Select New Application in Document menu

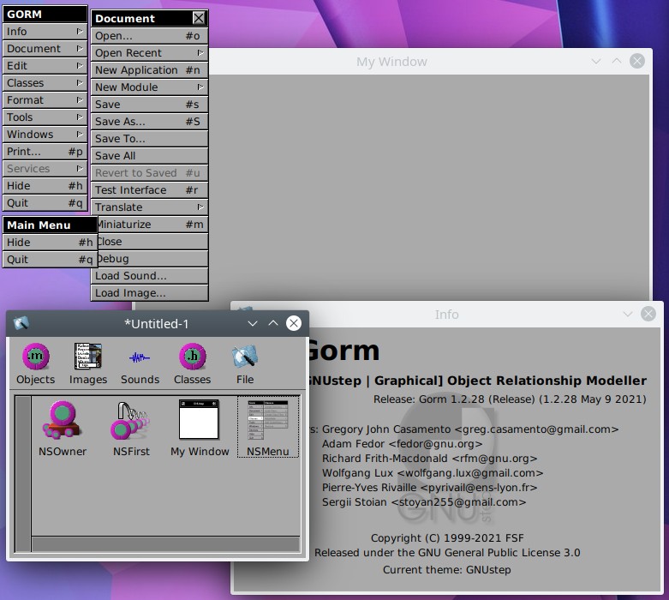pyautogui.click(x=149, y=70)
